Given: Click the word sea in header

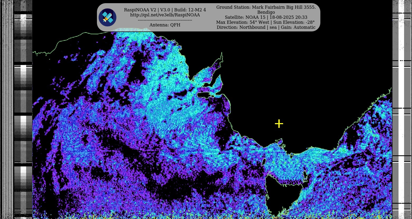Looking at the screenshot, I should pyautogui.click(x=273, y=27).
